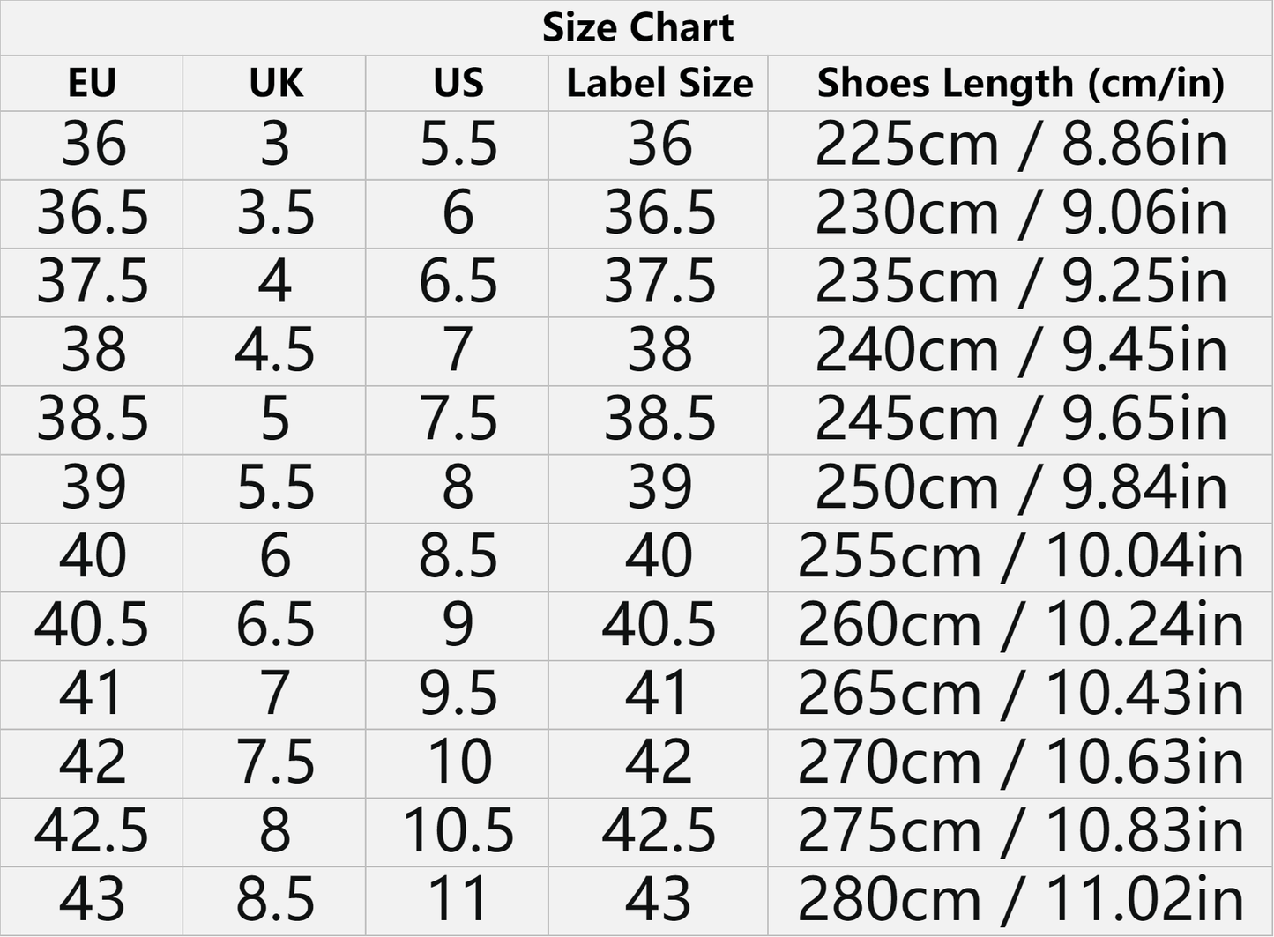Select the Shoes Length (cm/in) header
The image size is (1274, 937).
[1020, 84]
